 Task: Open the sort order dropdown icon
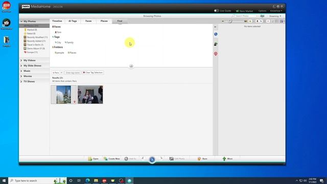click(x=282, y=21)
